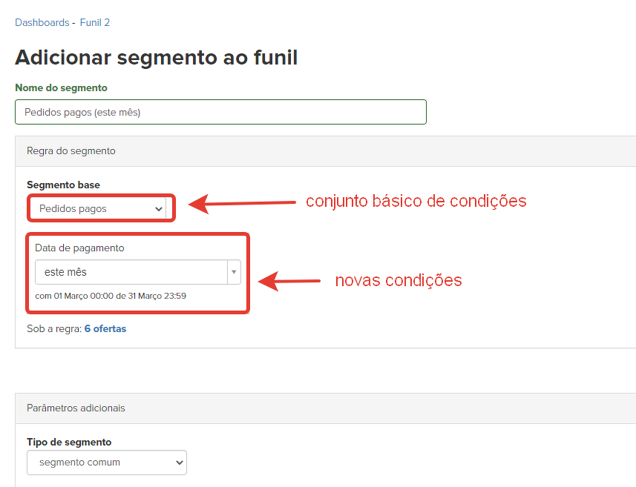The width and height of the screenshot is (636, 487).
Task: Click the small arrow beside 'este mês'
Action: tap(234, 272)
